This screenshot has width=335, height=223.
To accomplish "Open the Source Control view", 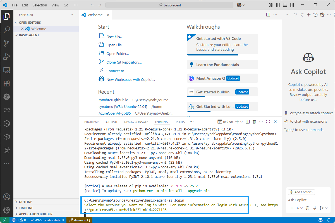I will 7,43.
